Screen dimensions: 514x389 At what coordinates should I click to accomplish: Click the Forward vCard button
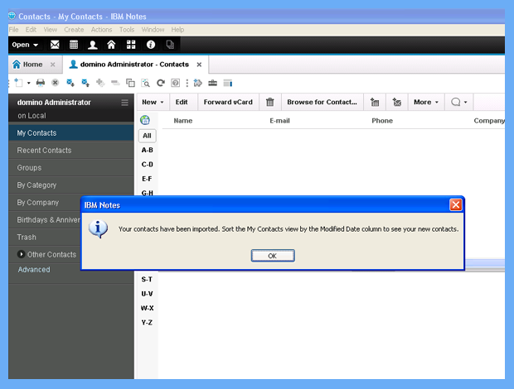click(228, 102)
